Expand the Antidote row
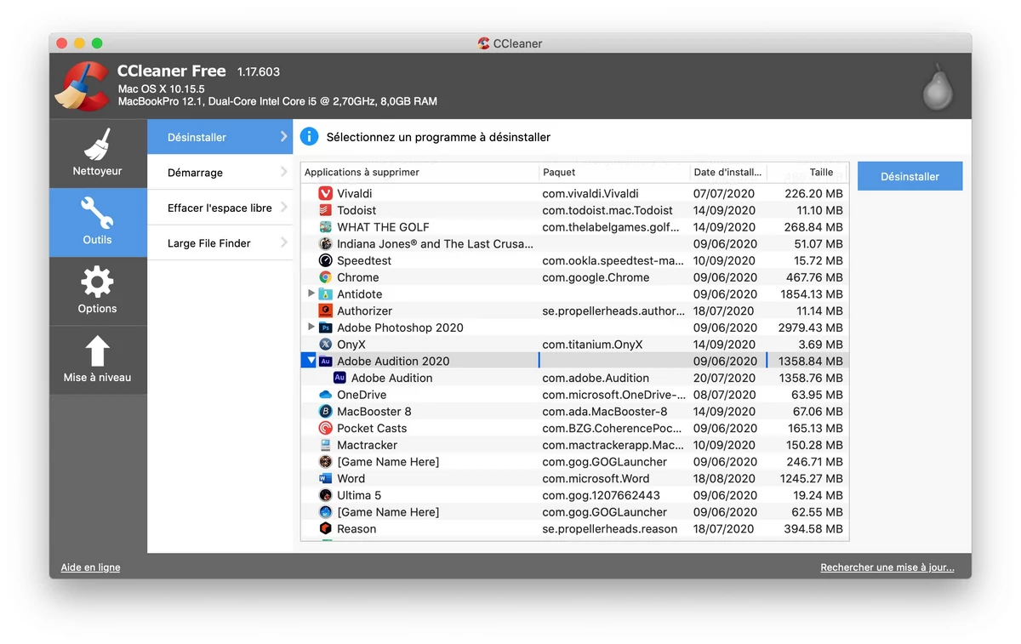Image resolution: width=1021 pixels, height=644 pixels. (311, 294)
